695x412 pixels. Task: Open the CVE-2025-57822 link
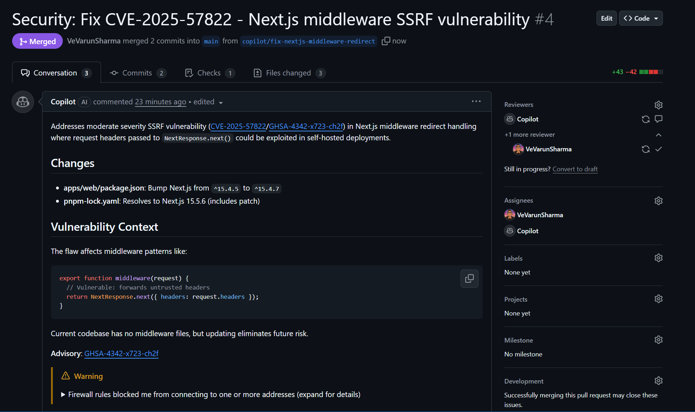tap(238, 126)
